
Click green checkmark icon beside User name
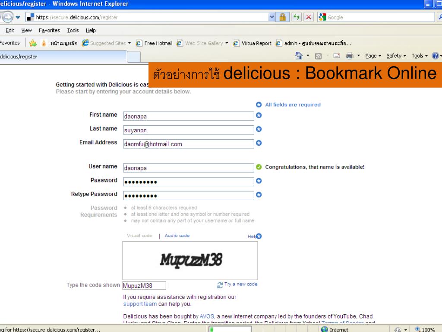[x=259, y=167]
